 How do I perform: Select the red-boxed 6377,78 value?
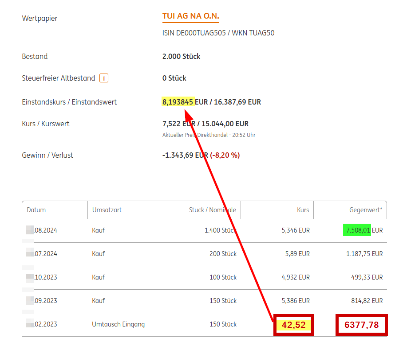pyautogui.click(x=361, y=325)
